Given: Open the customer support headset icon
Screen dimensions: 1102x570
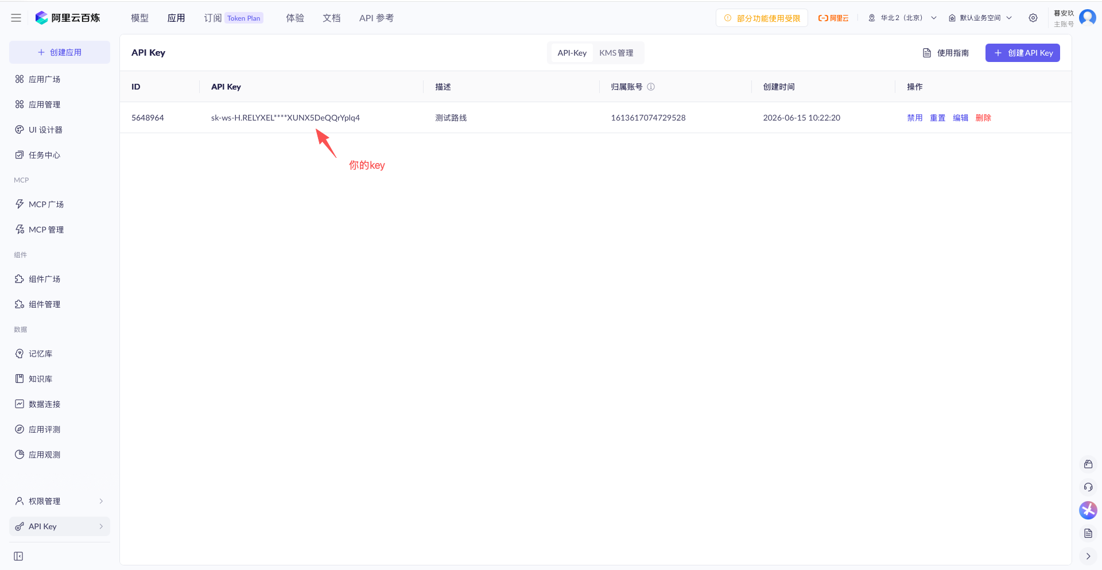Looking at the screenshot, I should pyautogui.click(x=1088, y=487).
